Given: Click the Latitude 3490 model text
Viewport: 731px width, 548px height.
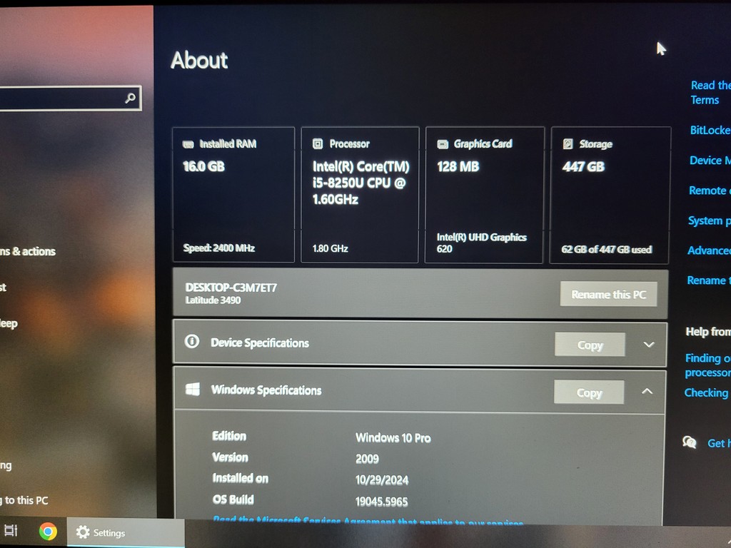Looking at the screenshot, I should pos(213,300).
